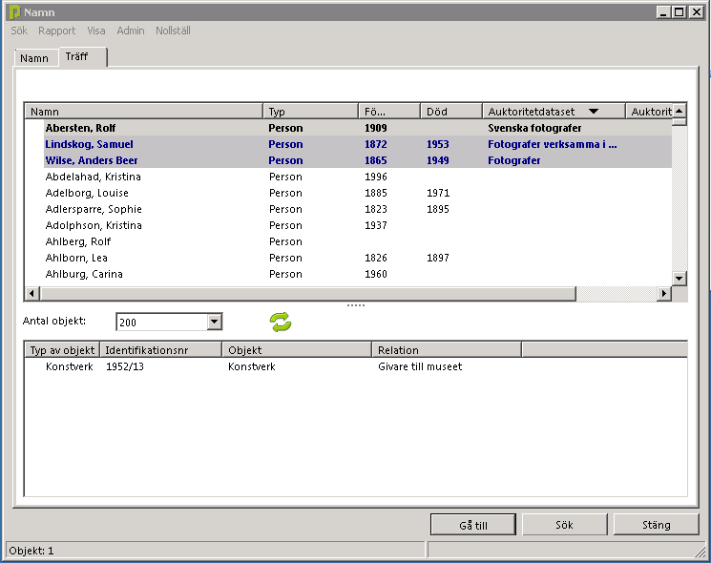
Task: Select the Träff tab
Action: coord(82,56)
